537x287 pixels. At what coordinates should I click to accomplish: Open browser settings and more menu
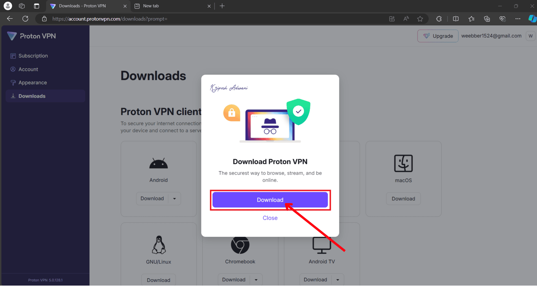tap(518, 19)
